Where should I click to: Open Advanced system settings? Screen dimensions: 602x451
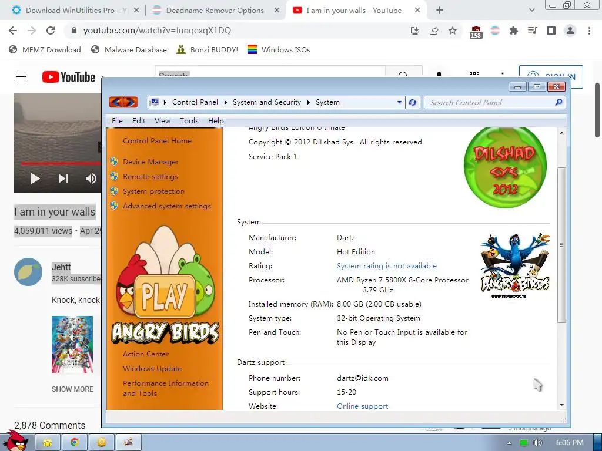(167, 206)
